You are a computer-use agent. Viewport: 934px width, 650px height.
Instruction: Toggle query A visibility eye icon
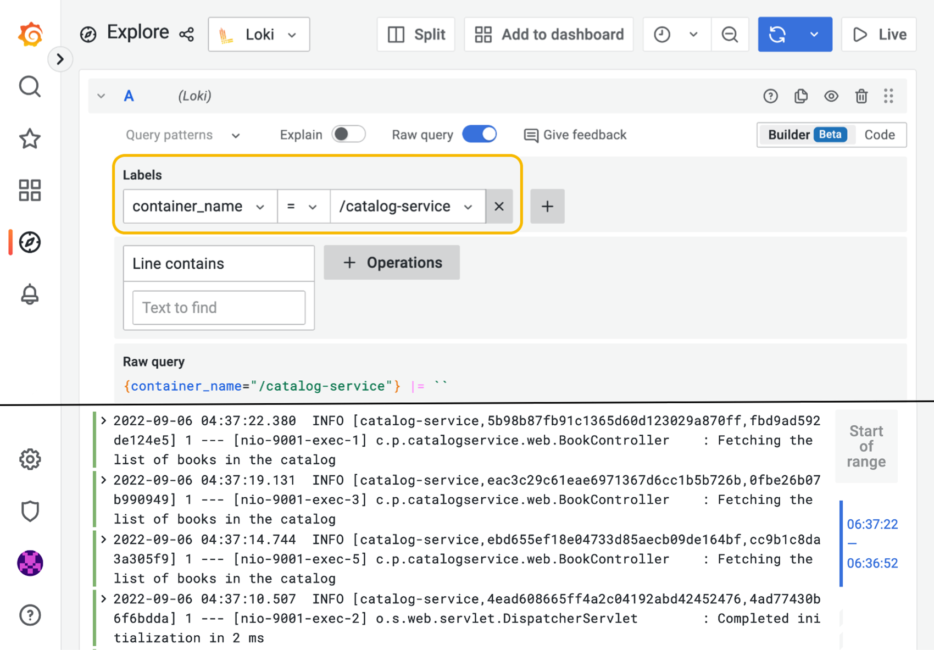[x=831, y=96]
